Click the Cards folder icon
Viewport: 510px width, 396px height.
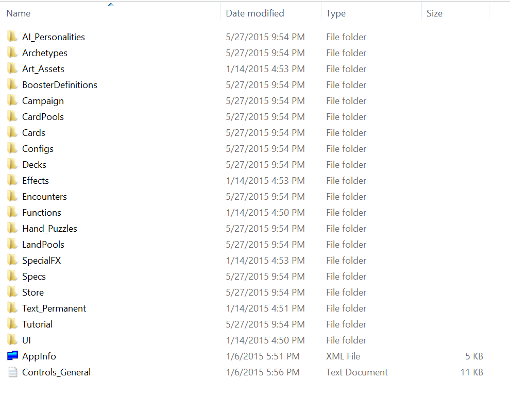(12, 133)
